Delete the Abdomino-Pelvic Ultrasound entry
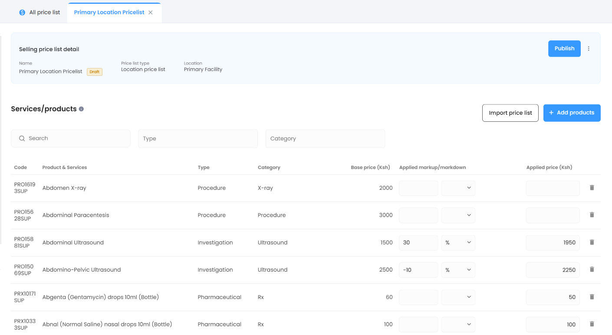This screenshot has height=335, width=612. tap(592, 270)
